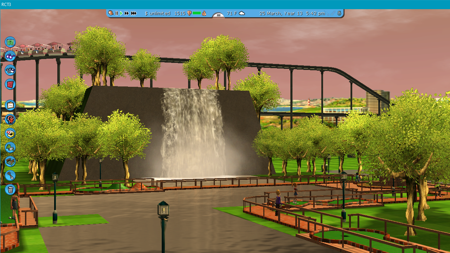The height and width of the screenshot is (253, 450).
Task: Click the guest icon at status bar end
Action: point(339,13)
